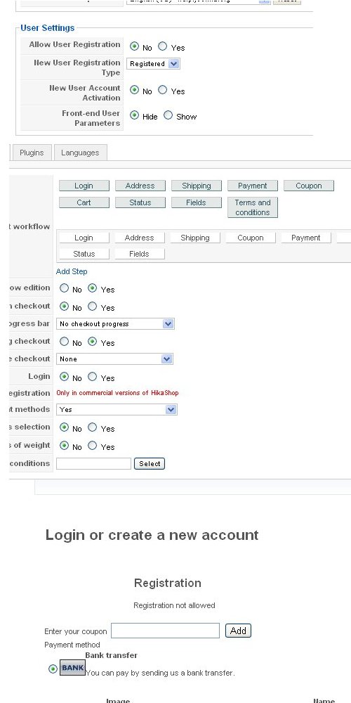Click the Terms and conditions workflow button
351x703 pixels.
[253, 207]
